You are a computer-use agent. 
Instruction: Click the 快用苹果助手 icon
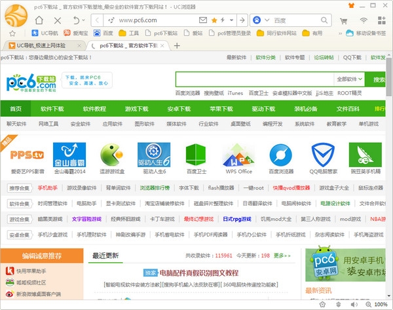(10, 271)
